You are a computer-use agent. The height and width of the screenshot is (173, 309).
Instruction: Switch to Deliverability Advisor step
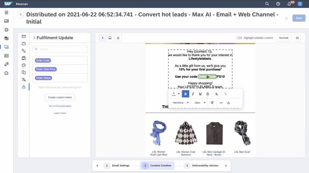(202, 165)
